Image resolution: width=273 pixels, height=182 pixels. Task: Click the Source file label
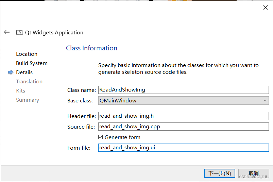click(x=81, y=127)
